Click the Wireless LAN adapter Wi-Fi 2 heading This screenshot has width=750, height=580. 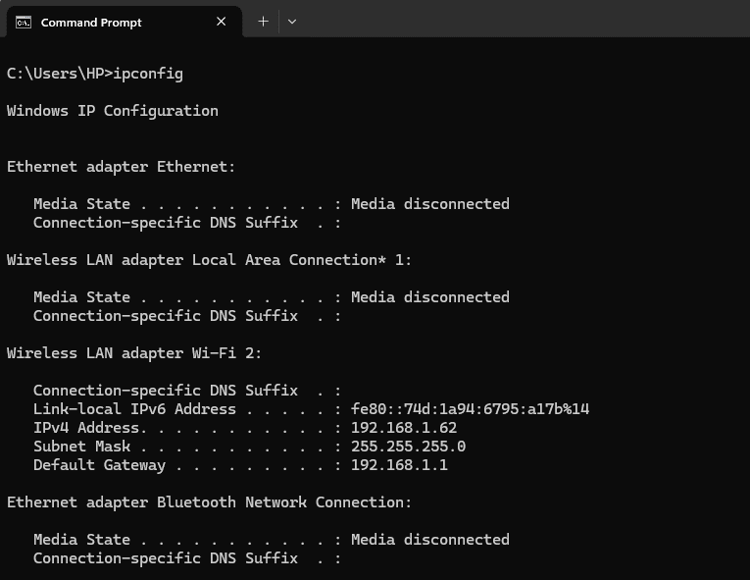pyautogui.click(x=134, y=353)
